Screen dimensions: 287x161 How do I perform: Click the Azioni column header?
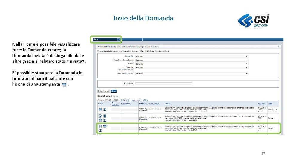(101, 104)
